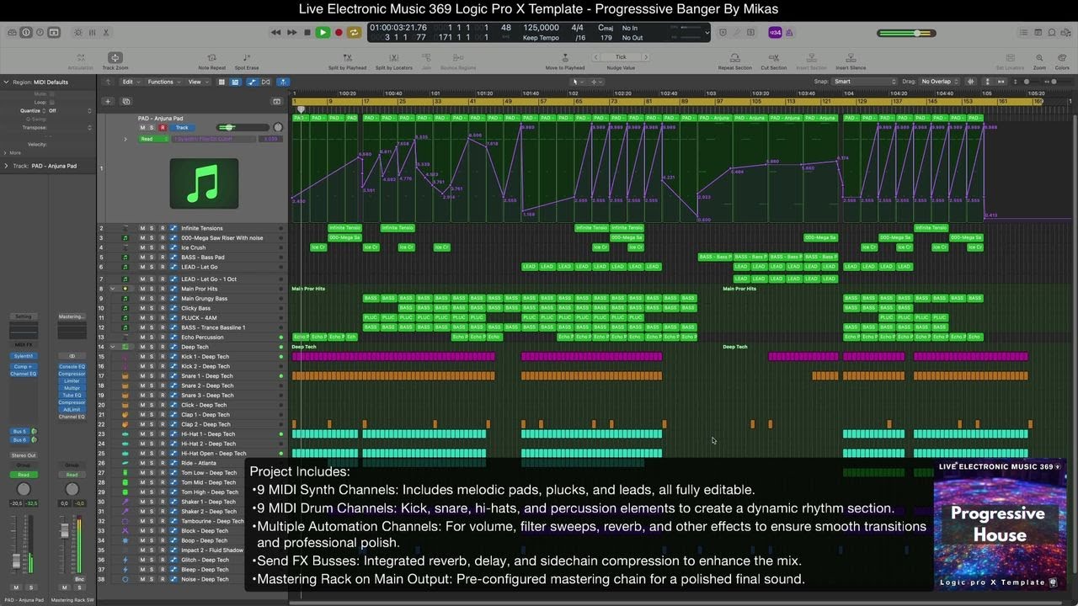This screenshot has height=606, width=1078.
Task: Click the green Play button
Action: click(323, 32)
